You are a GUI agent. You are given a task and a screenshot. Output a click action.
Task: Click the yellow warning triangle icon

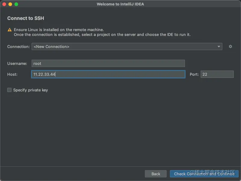coord(10,30)
